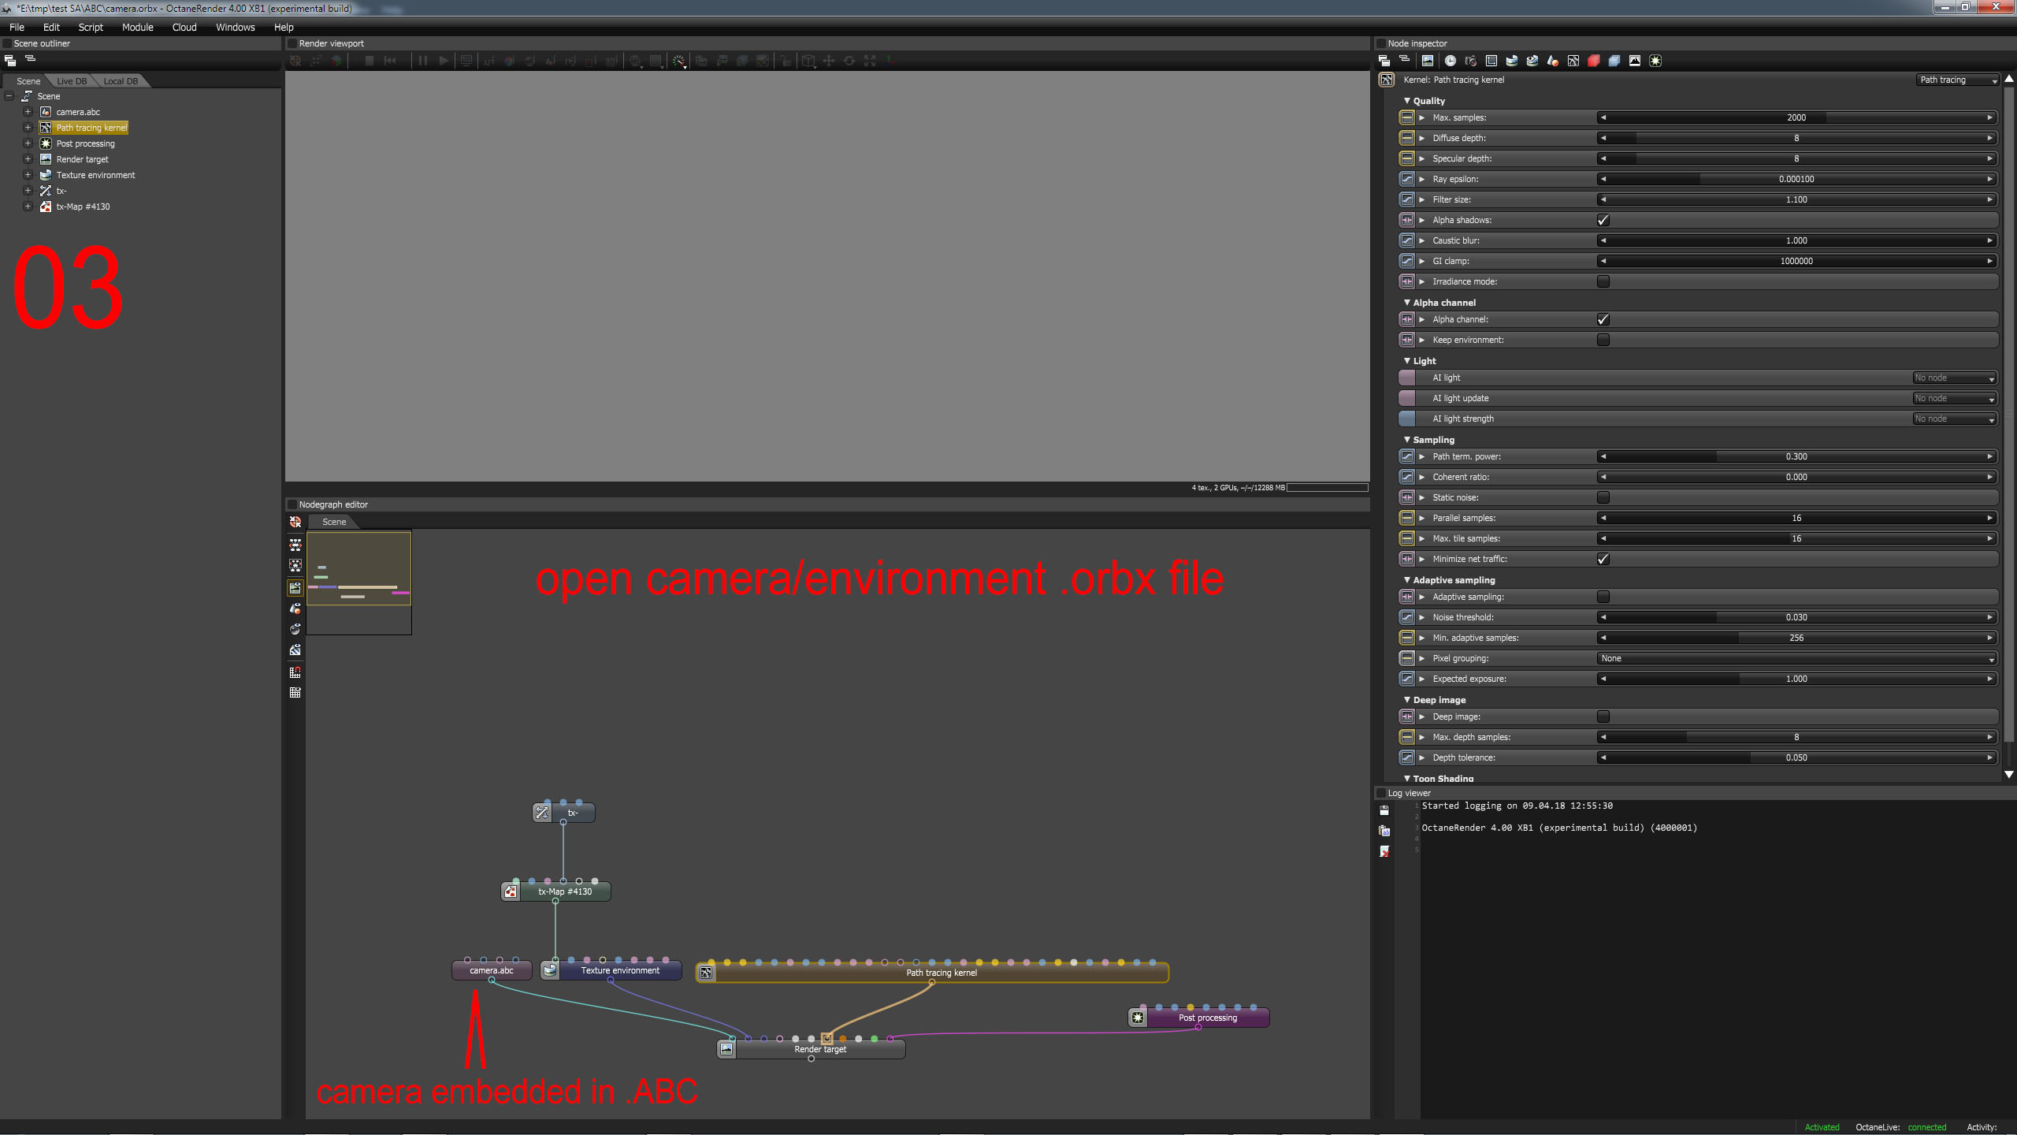Click the stop render button in viewport toolbar
Image resolution: width=2017 pixels, height=1135 pixels.
370,61
